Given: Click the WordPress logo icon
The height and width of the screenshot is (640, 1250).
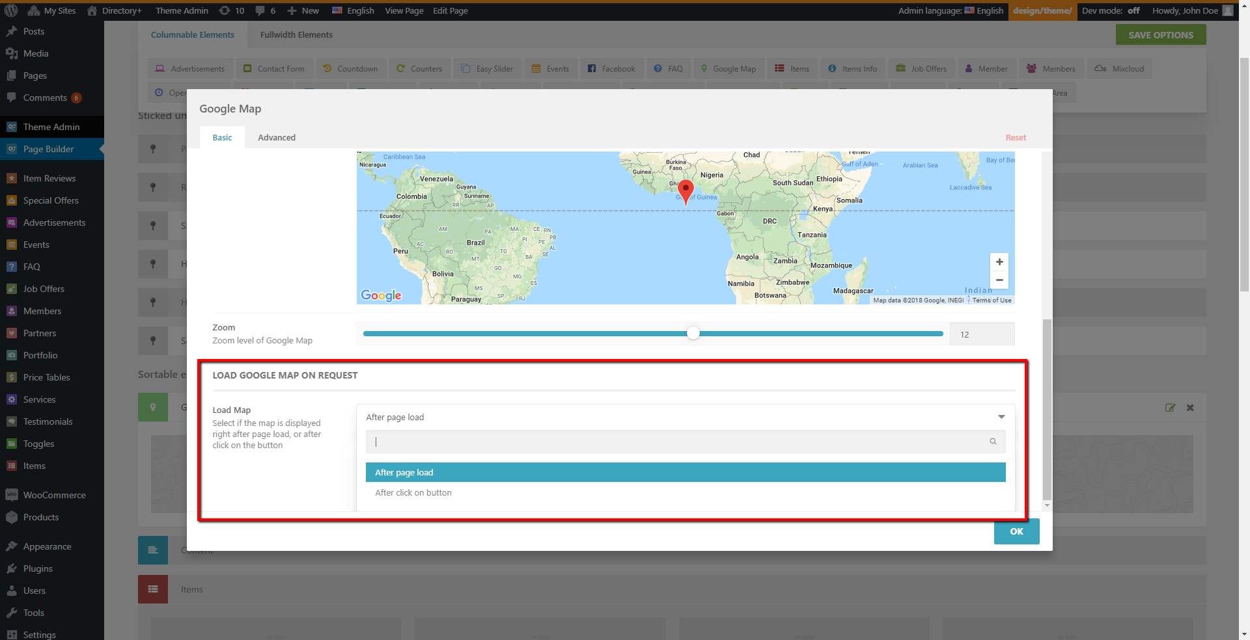Looking at the screenshot, I should [x=11, y=10].
